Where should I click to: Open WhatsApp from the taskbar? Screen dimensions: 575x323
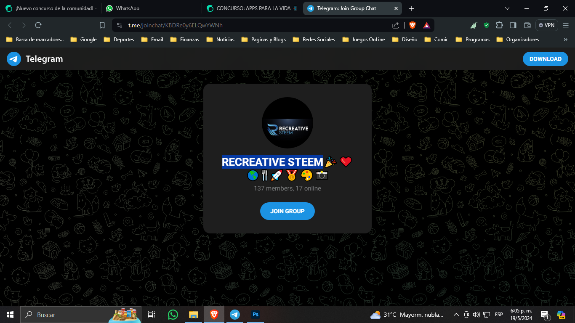[173, 315]
